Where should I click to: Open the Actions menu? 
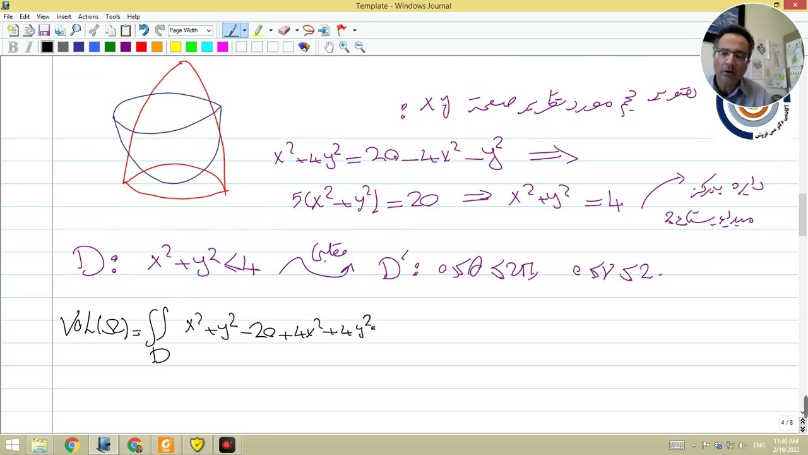(88, 16)
